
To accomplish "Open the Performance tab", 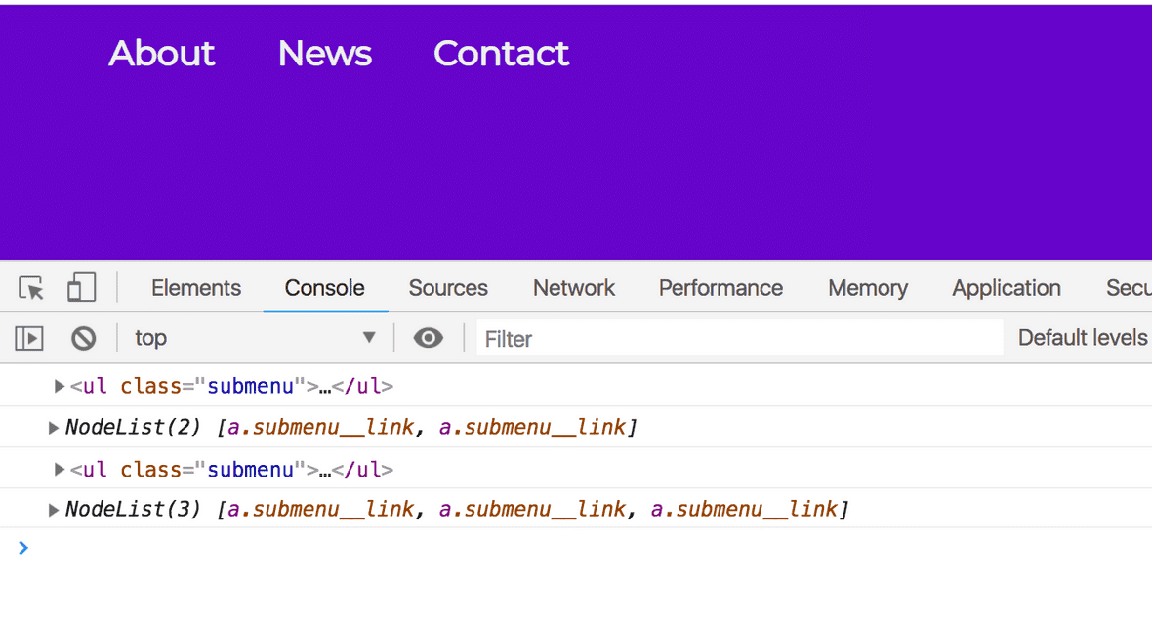I will pos(720,287).
